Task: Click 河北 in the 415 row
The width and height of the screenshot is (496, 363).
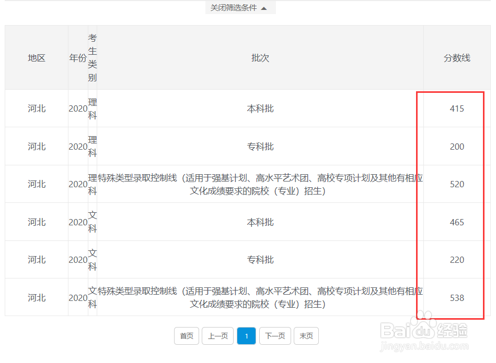Action: point(37,108)
